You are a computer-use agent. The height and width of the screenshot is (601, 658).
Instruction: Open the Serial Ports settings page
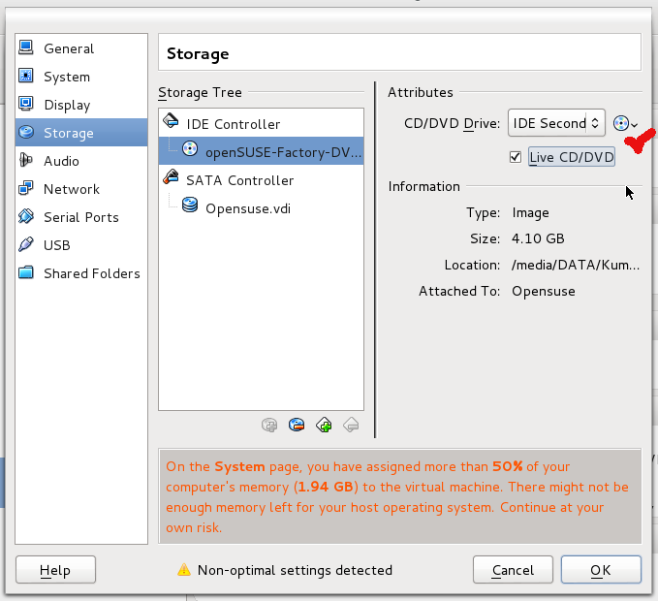point(81,217)
